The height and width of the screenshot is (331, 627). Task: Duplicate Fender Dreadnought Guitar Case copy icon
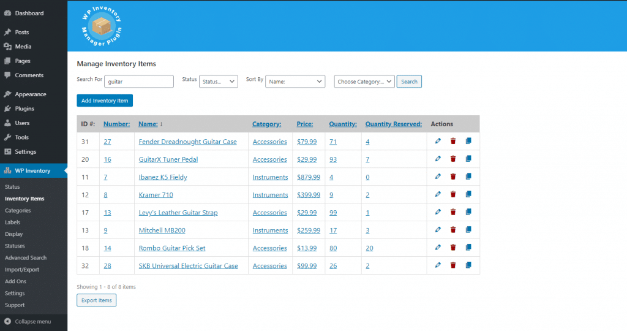pos(468,141)
